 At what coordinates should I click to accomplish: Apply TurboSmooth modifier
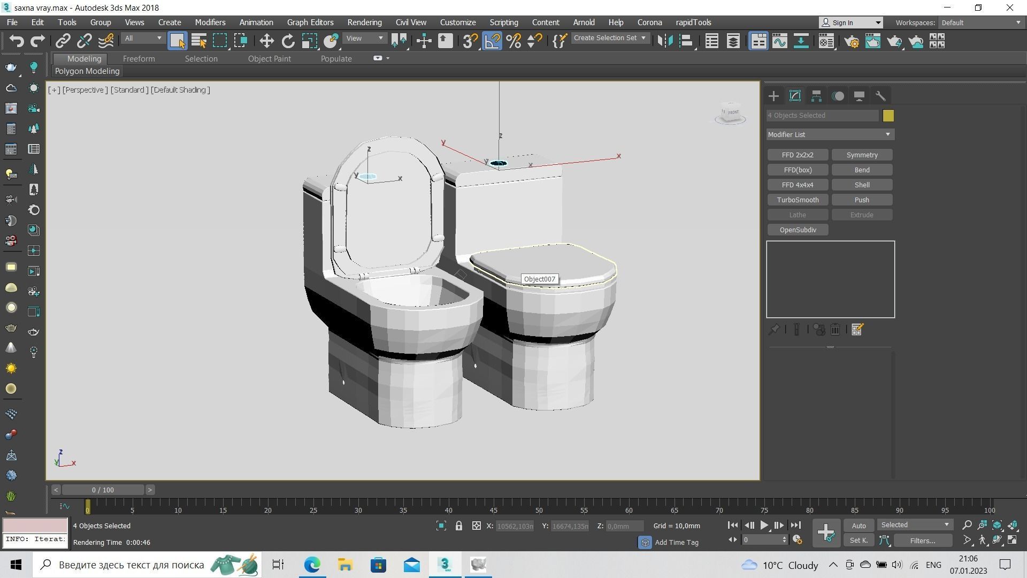click(x=798, y=200)
